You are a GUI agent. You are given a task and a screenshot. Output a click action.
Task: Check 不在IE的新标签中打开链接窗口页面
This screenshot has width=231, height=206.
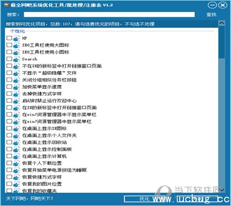click(9, 65)
